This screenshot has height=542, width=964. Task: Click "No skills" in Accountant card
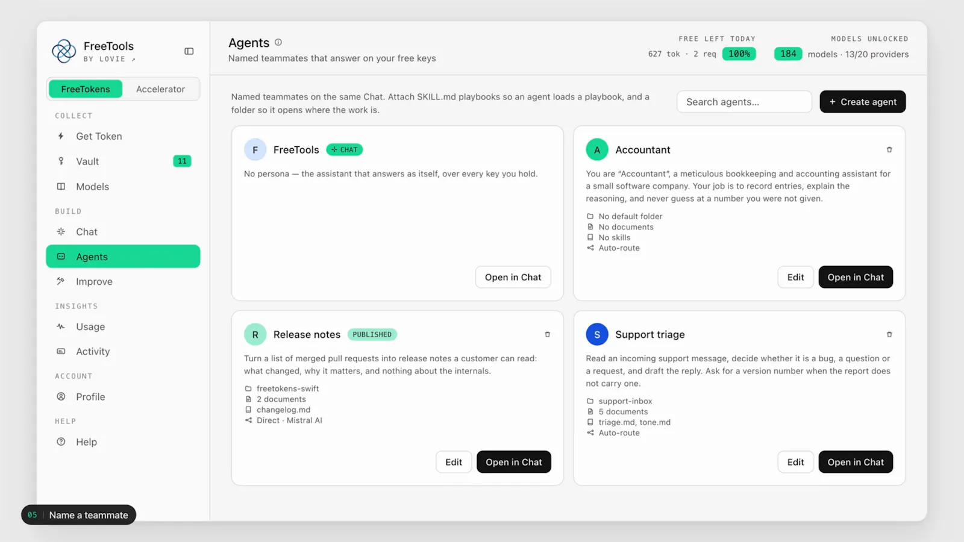[615, 237]
